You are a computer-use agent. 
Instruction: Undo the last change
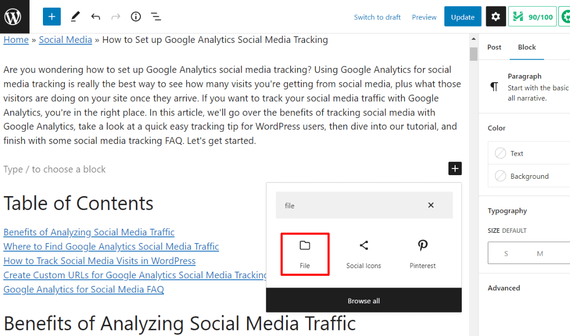pyautogui.click(x=96, y=16)
